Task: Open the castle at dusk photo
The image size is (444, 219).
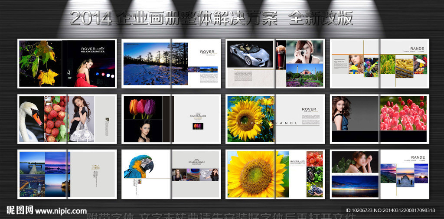Action: click(x=58, y=186)
